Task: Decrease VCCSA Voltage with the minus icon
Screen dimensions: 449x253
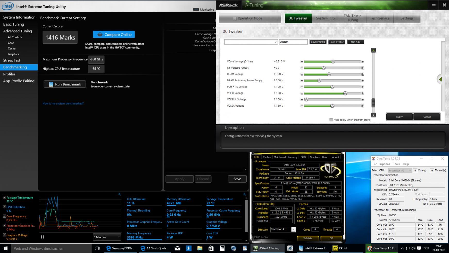Action: pos(302,106)
